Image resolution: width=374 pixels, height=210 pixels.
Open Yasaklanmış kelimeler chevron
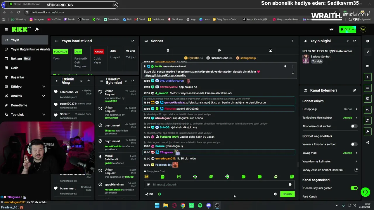pyautogui.click(x=356, y=162)
